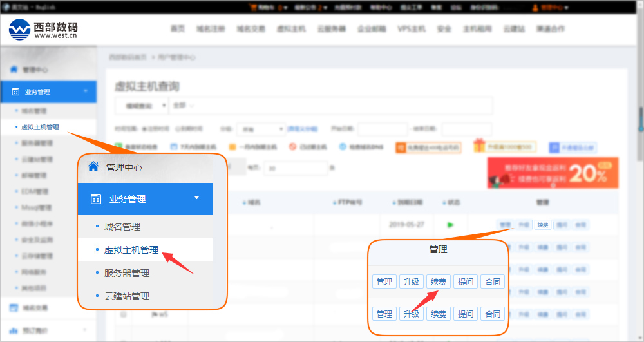Open 域名管理 in the enlarged menu

(122, 227)
